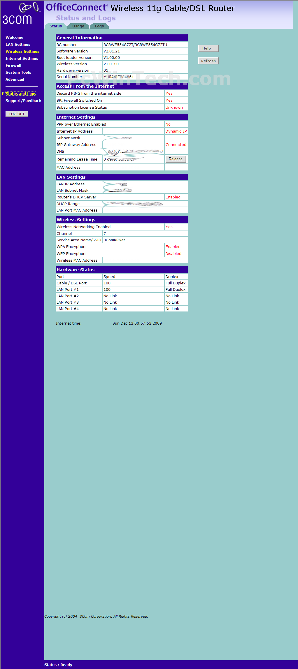Open the Welcome page
This screenshot has height=669, width=298.
14,37
